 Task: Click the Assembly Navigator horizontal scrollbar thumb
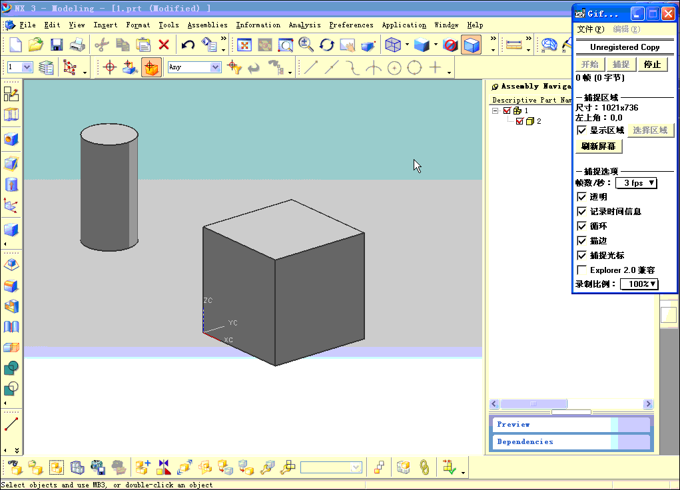[x=533, y=403]
